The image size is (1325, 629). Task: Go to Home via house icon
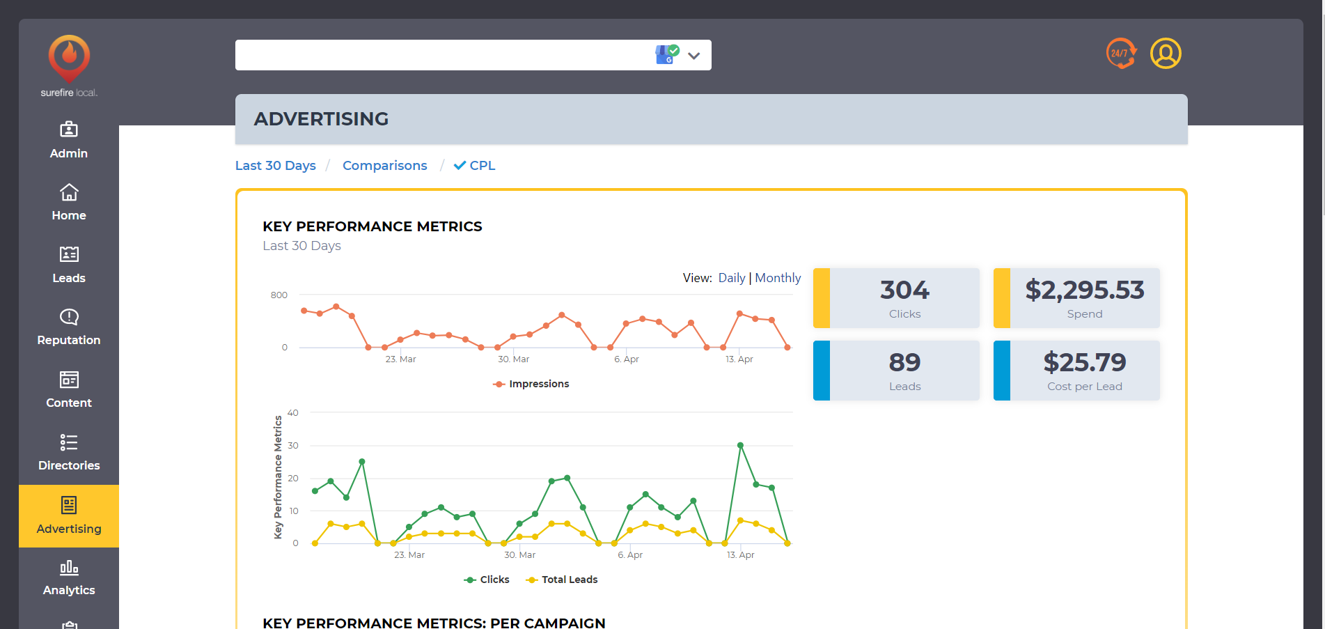pyautogui.click(x=69, y=192)
